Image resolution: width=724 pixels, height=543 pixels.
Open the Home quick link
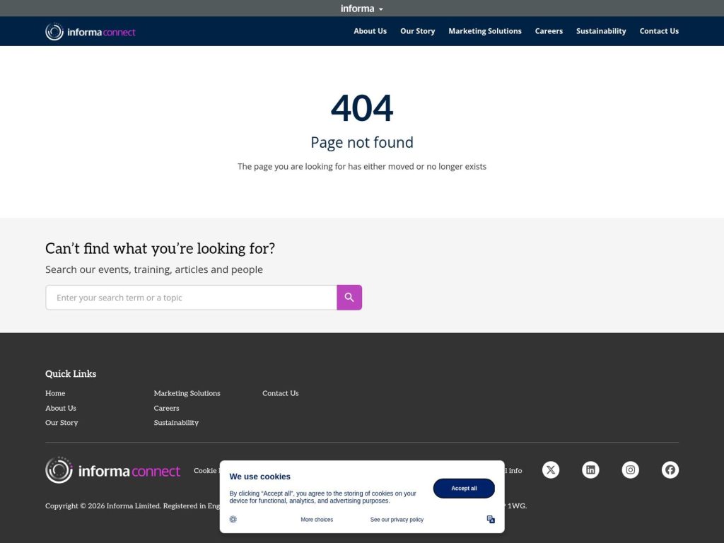55,393
